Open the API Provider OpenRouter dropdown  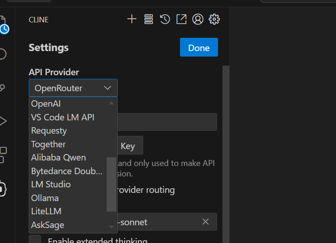pos(73,88)
